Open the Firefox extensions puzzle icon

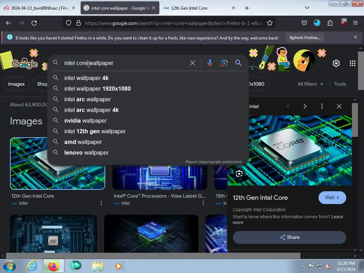tap(330, 23)
